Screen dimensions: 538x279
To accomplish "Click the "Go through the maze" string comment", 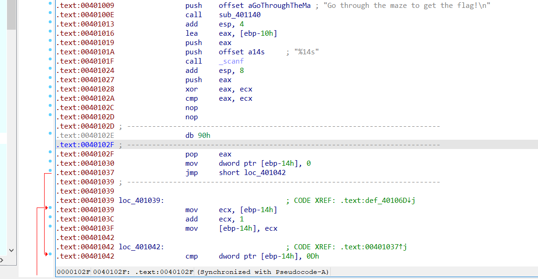I will pos(407,6).
